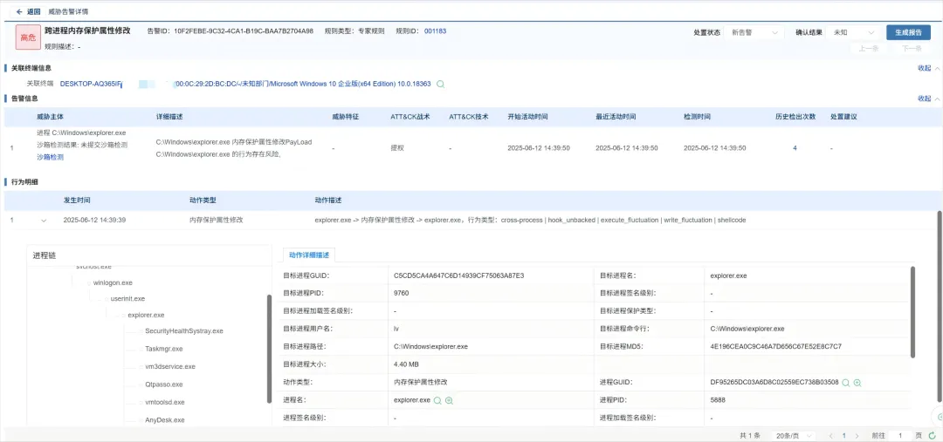Open rule ID 001183 link
The width and height of the screenshot is (943, 442).
tap(435, 31)
